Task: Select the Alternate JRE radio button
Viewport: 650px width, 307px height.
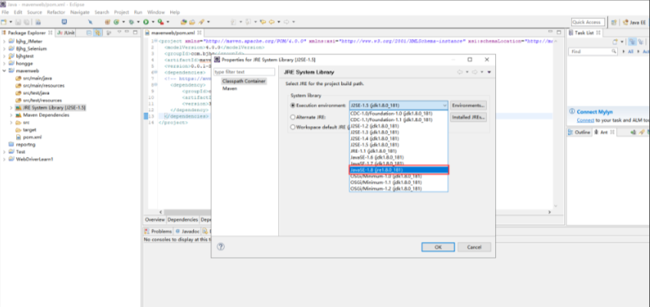Action: (x=293, y=117)
